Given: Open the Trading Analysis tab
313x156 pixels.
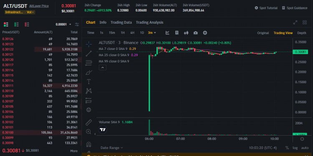Looking at the screenshot, I should pyautogui.click(x=149, y=22).
